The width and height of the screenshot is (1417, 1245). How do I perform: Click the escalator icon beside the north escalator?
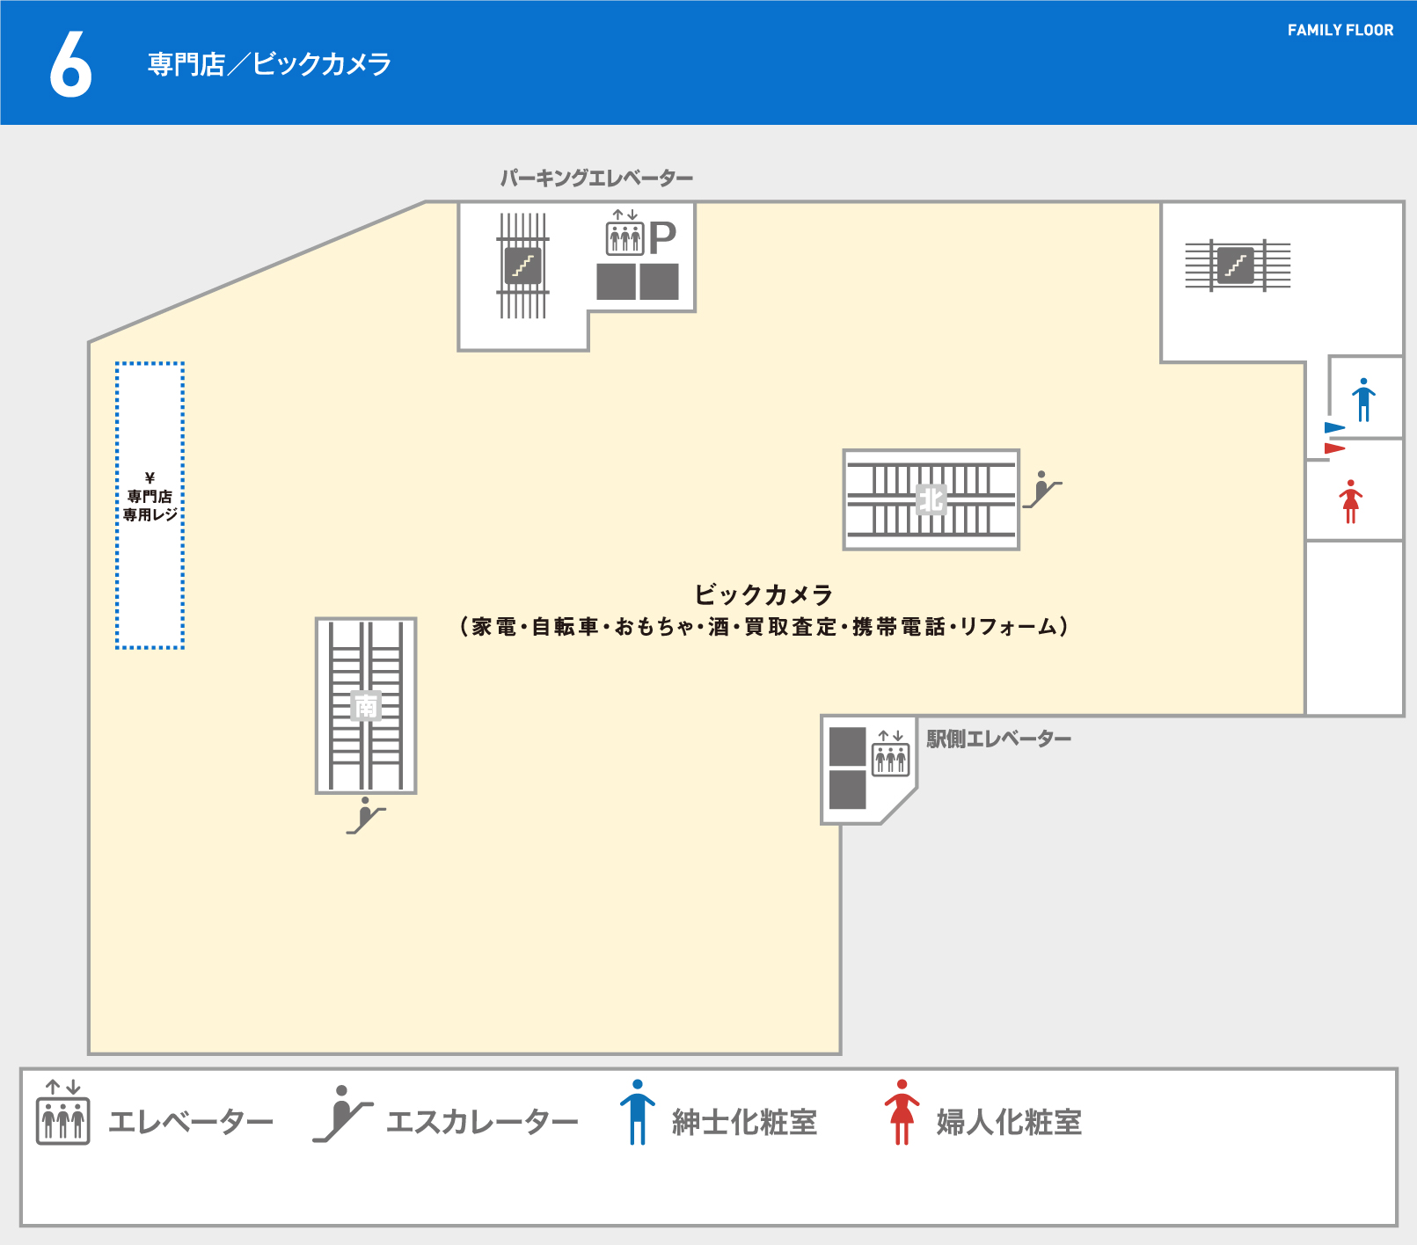coord(1042,490)
